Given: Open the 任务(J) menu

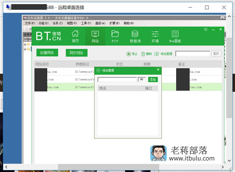Looking at the screenshot, I should point(58,23).
